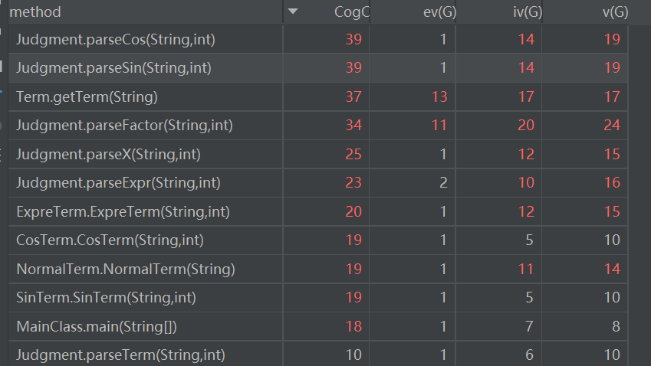Screen dimensions: 651x366
Task: Select the Term.getTerm(String) row
Action: point(318,96)
